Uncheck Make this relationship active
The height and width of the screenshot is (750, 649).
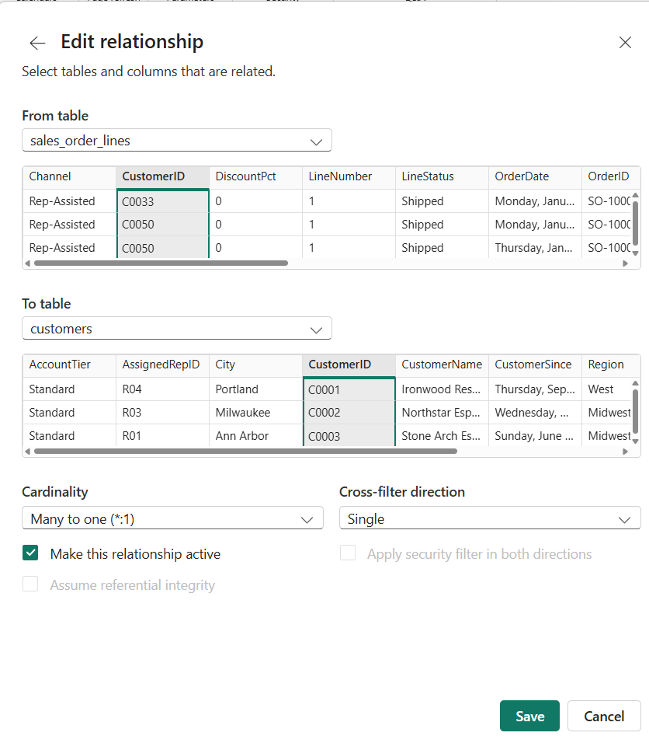click(x=30, y=553)
